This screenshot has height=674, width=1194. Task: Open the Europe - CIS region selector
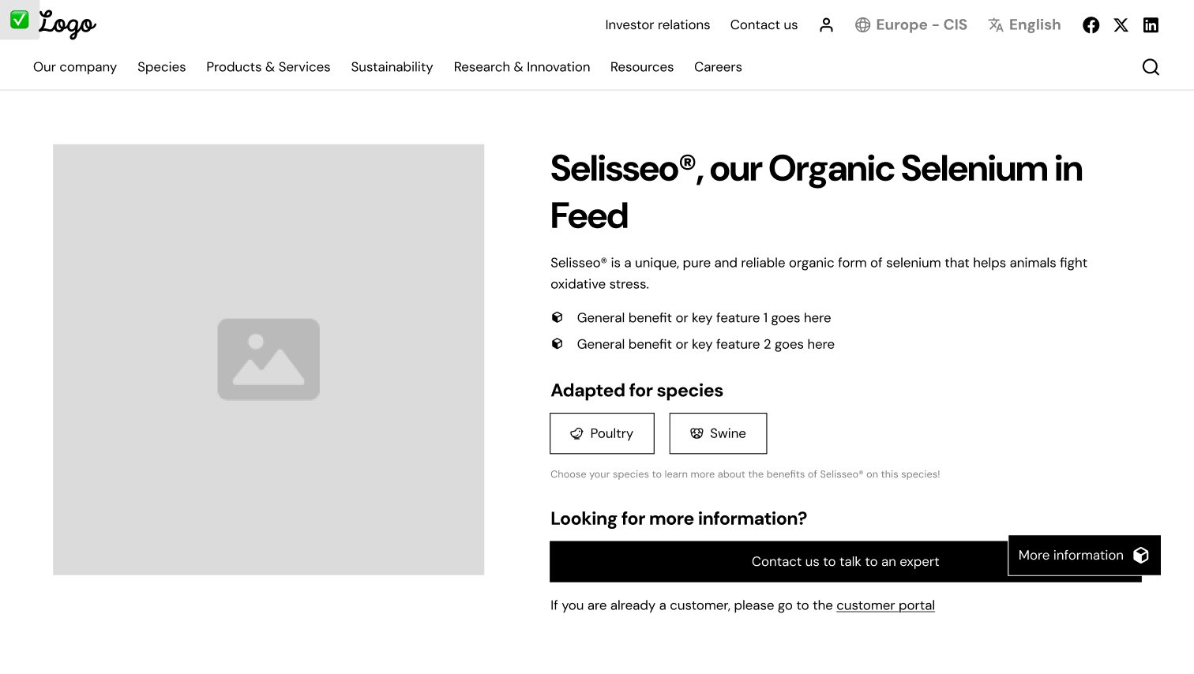[911, 25]
